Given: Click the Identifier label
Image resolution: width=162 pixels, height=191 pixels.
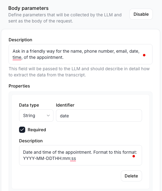Looking at the screenshot, I should (x=65, y=105).
